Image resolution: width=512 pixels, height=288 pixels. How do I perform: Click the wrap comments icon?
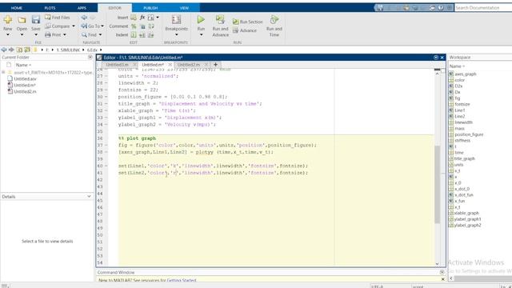tap(151, 26)
